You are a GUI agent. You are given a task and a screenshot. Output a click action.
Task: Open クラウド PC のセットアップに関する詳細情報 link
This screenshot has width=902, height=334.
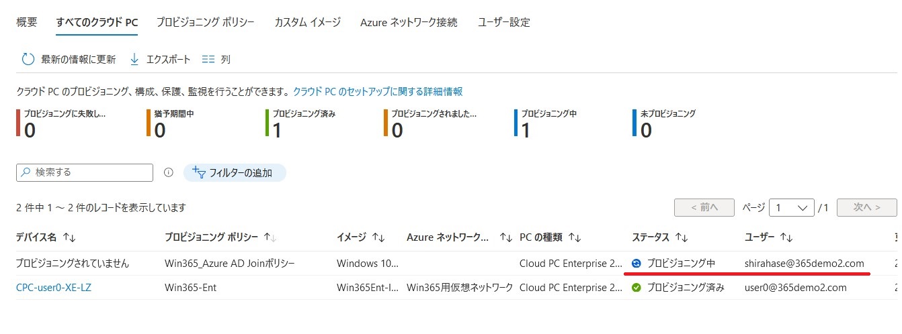[378, 91]
